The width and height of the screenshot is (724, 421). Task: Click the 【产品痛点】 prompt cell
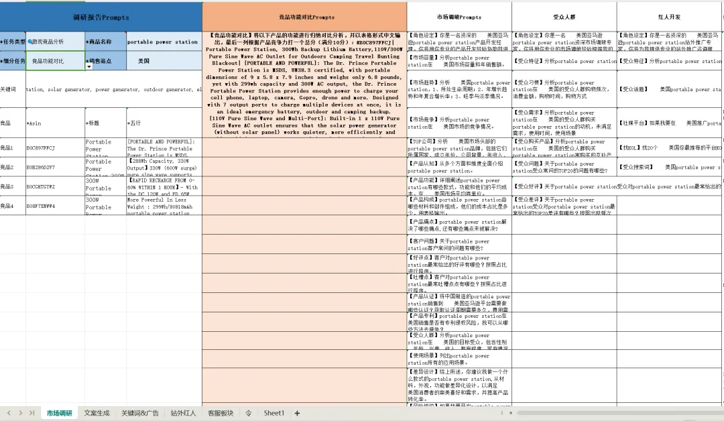459,225
